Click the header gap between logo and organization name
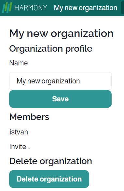 coord(50,8)
